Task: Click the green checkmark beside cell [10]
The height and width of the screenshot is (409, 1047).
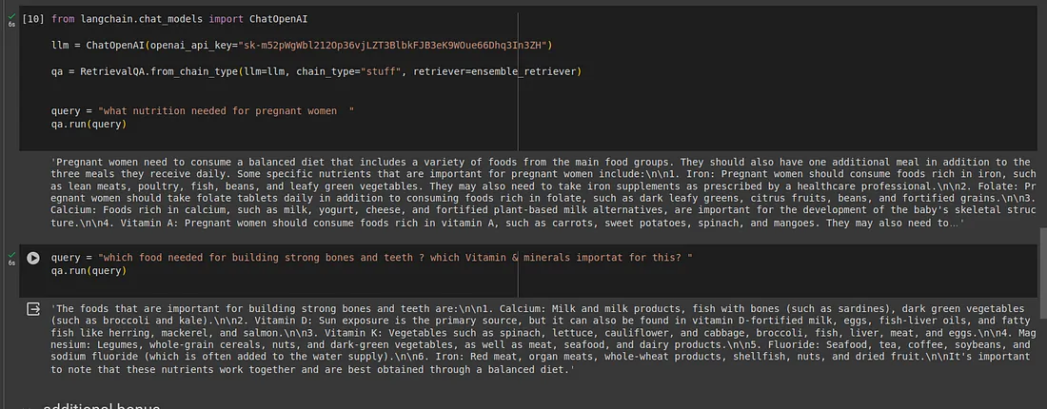Action: [x=12, y=16]
